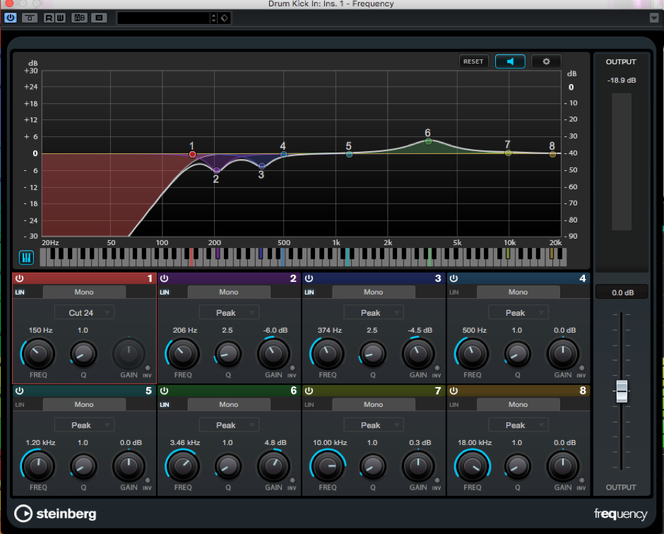The height and width of the screenshot is (534, 664).
Task: Click the band 6 node on EQ curve
Action: pos(428,141)
